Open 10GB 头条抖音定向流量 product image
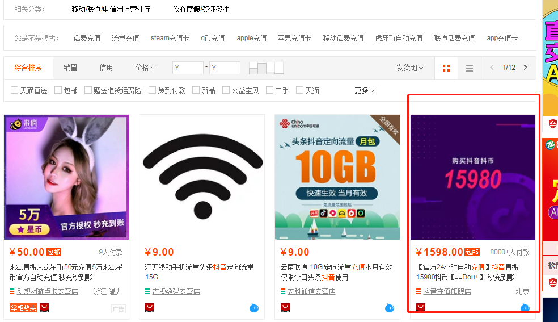 [337, 177]
